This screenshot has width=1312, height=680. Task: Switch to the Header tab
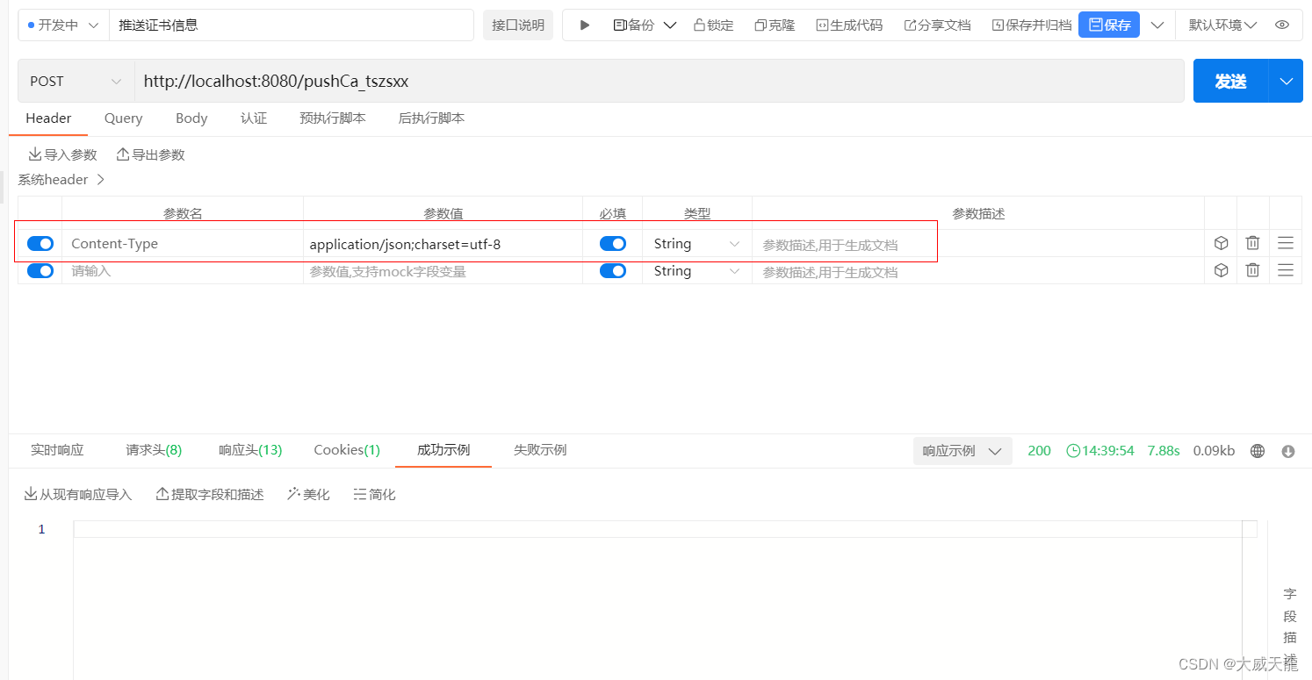48,118
